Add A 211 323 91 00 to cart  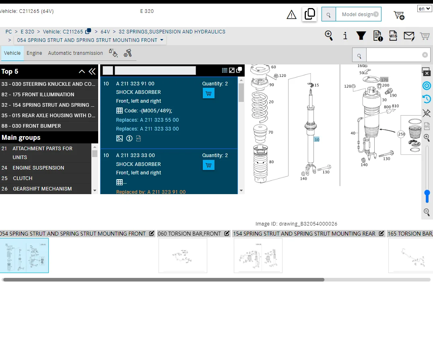(x=208, y=93)
